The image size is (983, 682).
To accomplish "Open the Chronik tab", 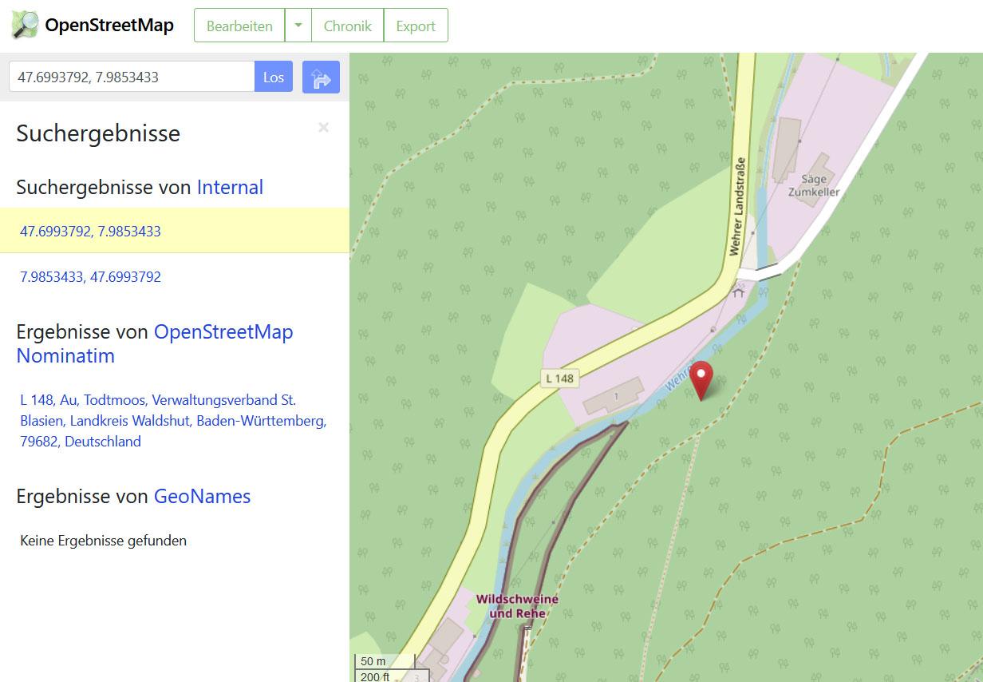I will point(347,26).
